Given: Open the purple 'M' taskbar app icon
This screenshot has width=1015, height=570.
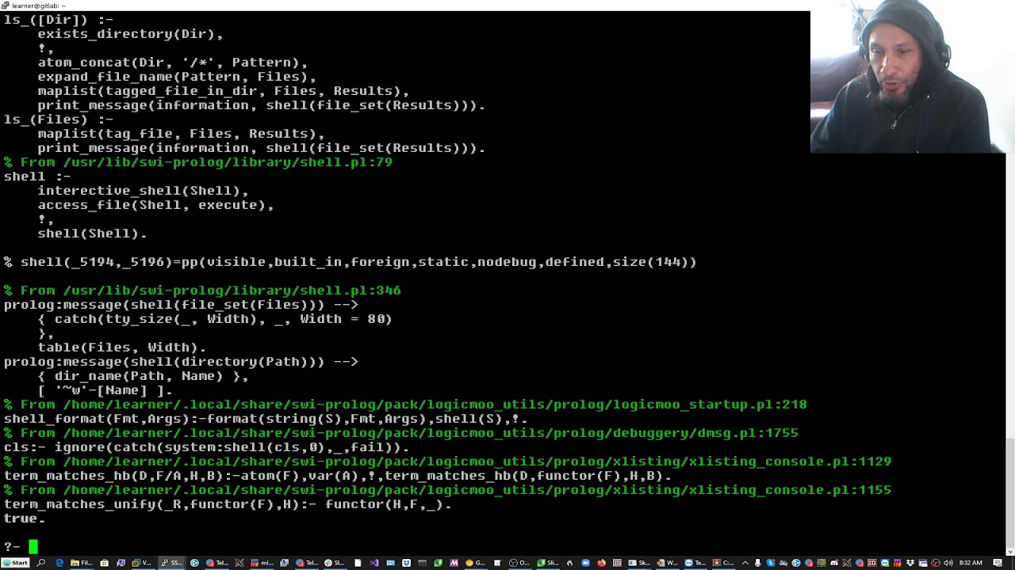Looking at the screenshot, I should (x=454, y=563).
